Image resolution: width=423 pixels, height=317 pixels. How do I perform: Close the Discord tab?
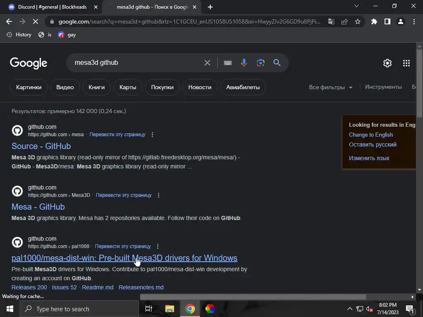click(x=96, y=7)
